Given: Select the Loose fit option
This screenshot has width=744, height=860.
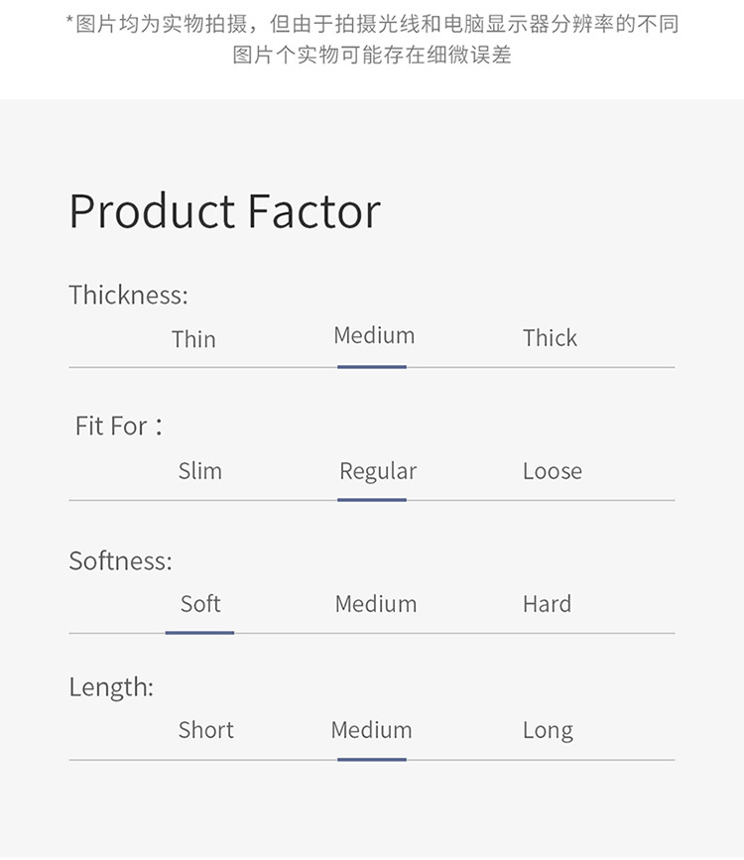Looking at the screenshot, I should pyautogui.click(x=552, y=470).
